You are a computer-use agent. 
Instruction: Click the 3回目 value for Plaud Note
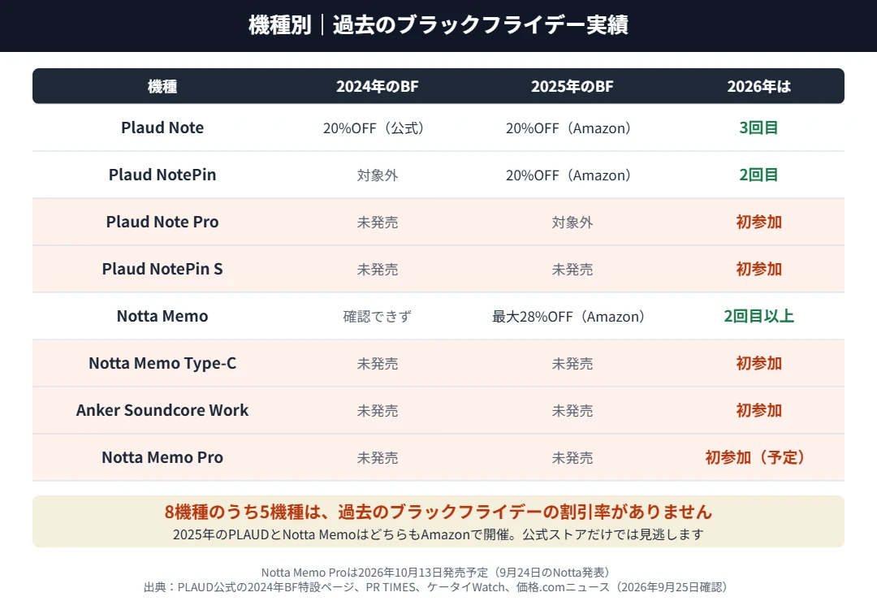(x=759, y=128)
